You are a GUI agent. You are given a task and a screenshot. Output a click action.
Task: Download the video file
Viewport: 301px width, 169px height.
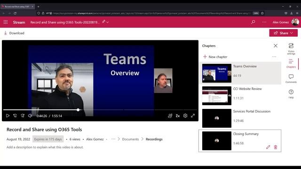(x=14, y=33)
